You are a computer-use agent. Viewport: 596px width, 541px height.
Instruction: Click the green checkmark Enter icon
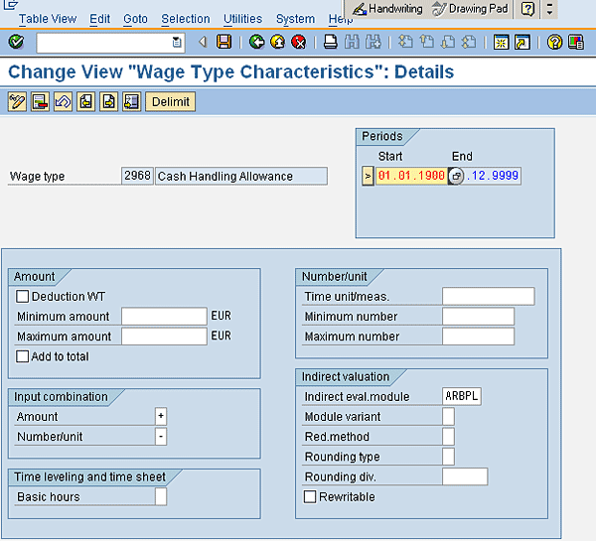[x=16, y=42]
